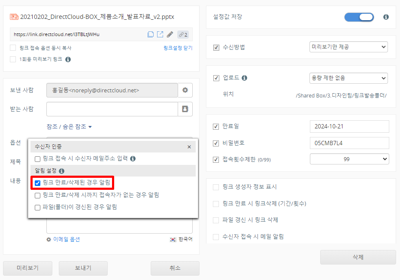This screenshot has height=280, width=400.
Task: Click the pencil edit icon beside URL
Action: click(170, 34)
